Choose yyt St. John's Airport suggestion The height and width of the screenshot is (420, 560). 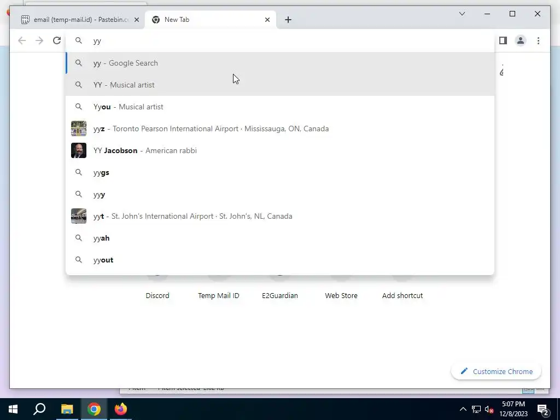(x=280, y=216)
